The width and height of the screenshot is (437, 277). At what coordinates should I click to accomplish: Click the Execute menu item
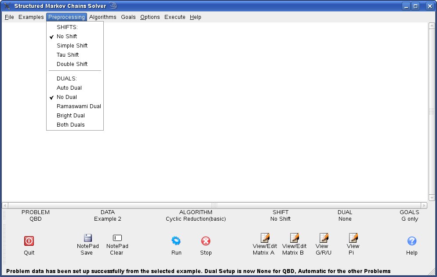tap(175, 17)
